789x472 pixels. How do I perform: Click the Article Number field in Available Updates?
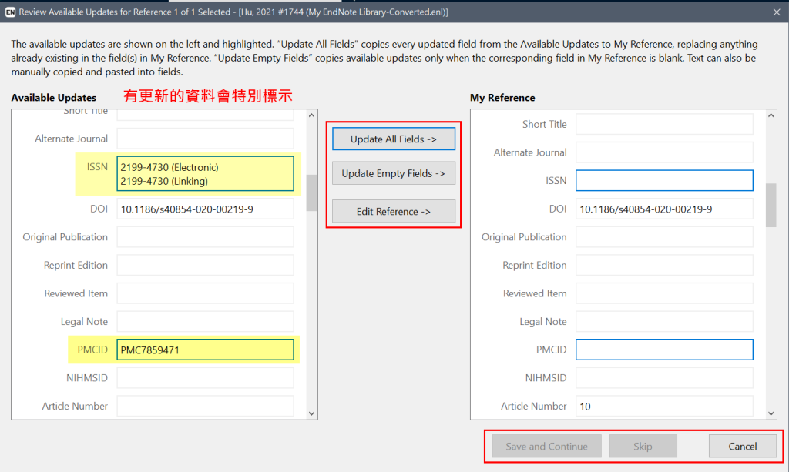click(x=205, y=406)
